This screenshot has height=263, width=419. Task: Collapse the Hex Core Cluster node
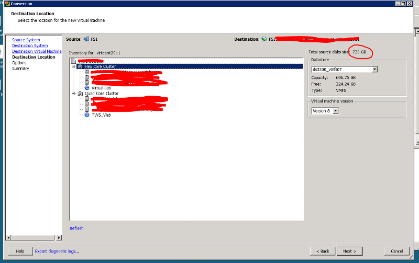tap(73, 66)
